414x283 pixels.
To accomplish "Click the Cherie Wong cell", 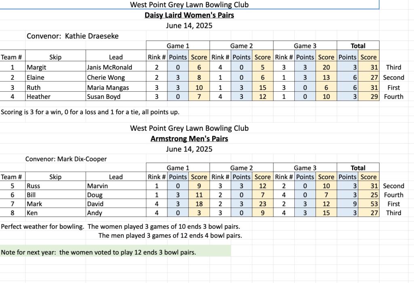I will [x=106, y=78].
